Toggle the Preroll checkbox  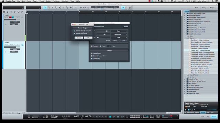100,46
